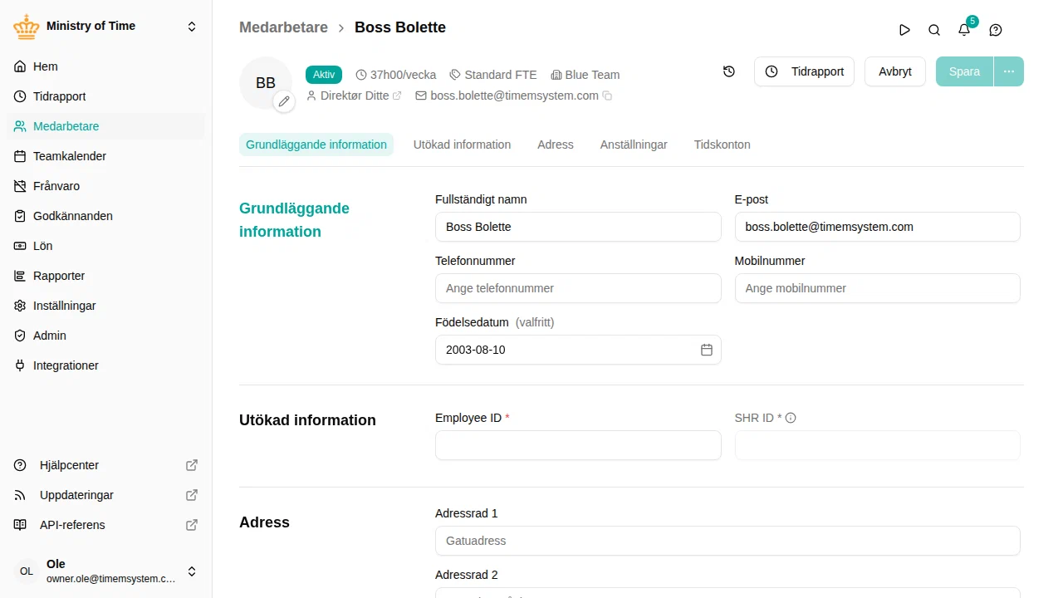Open calendar picker in Födelsedatum field
1063x598 pixels.
[707, 350]
